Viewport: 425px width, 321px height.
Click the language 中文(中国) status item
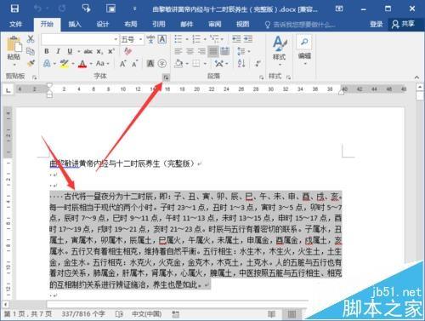pos(147,314)
